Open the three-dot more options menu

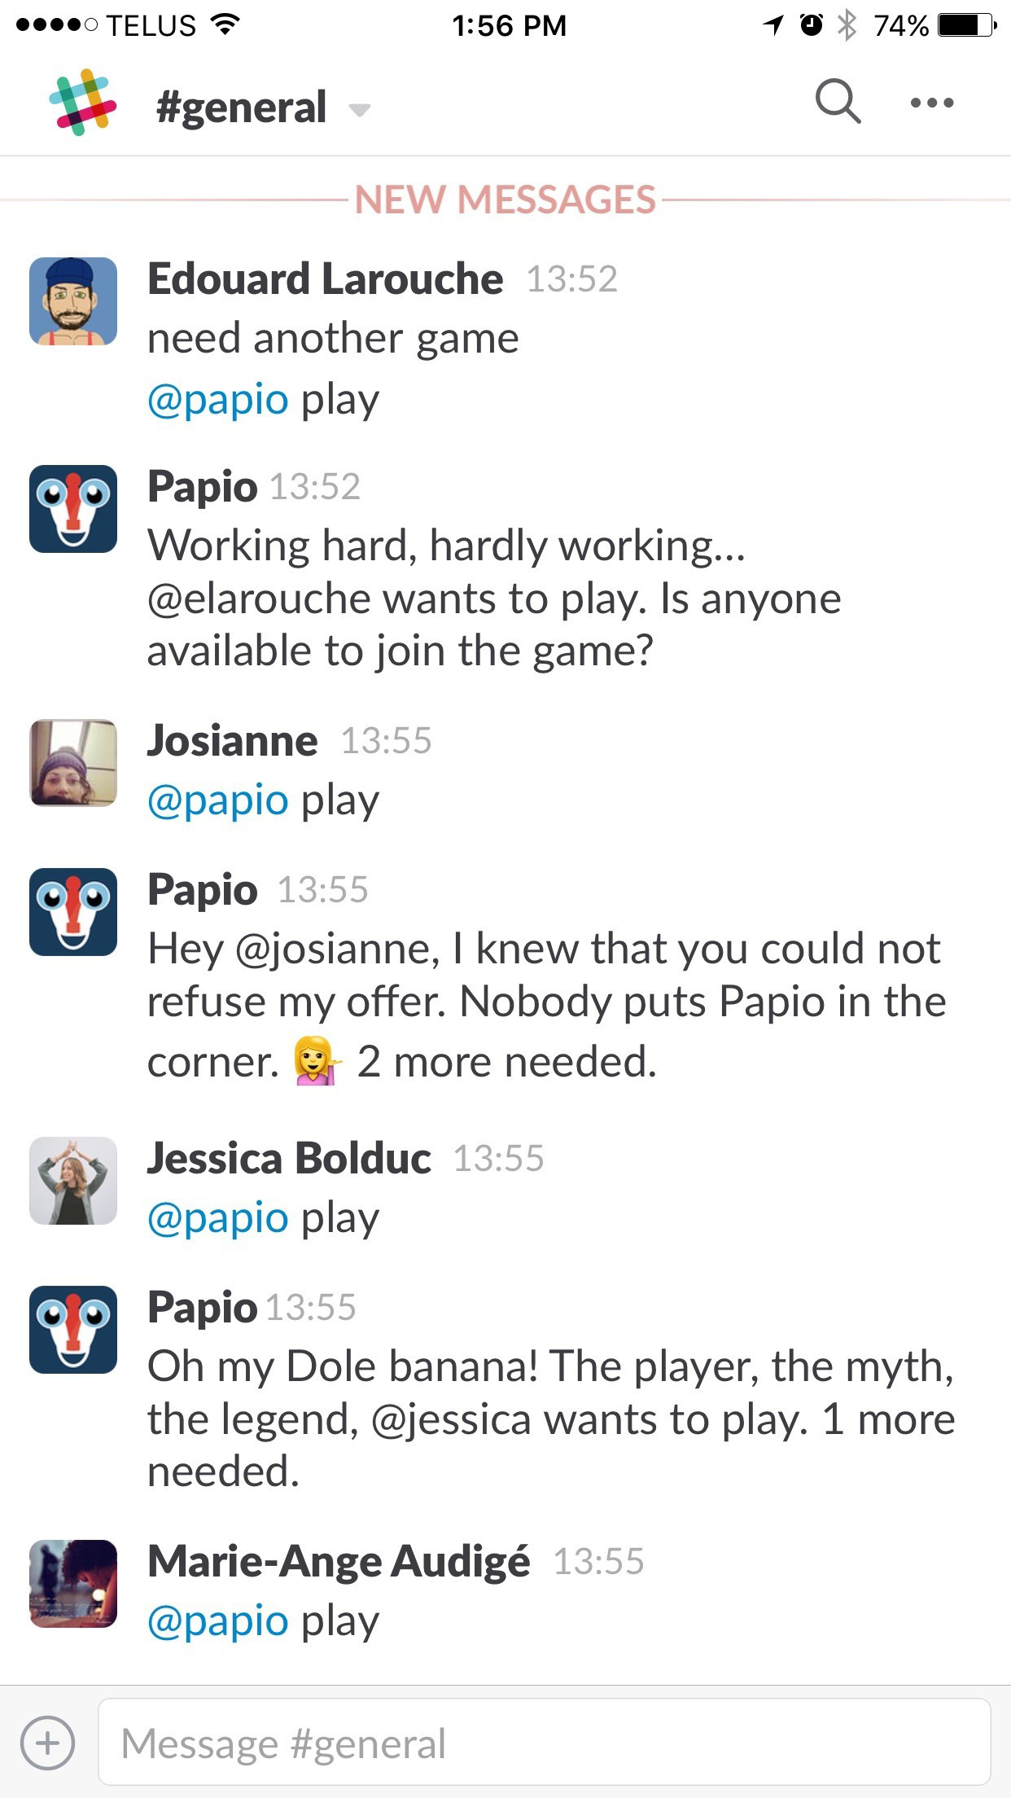[932, 103]
